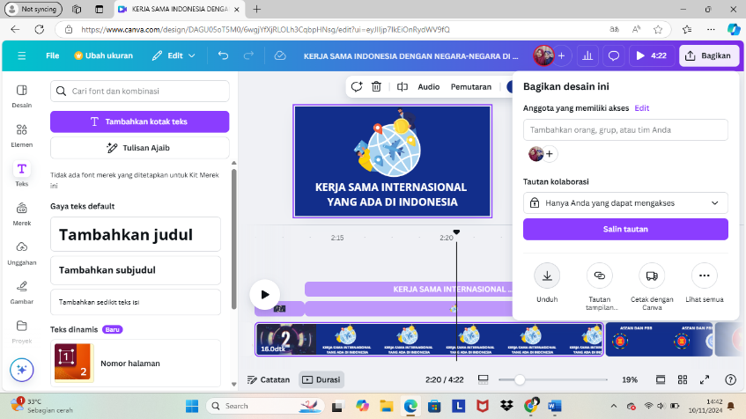Adjust the timeline zoom slider
The width and height of the screenshot is (746, 419).
(520, 380)
